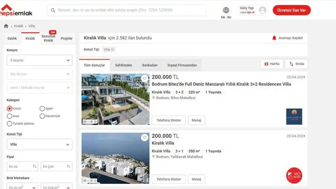336x189 pixels.
Task: Click photo count icon on Yalıkavak image
Action: pos(85,181)
